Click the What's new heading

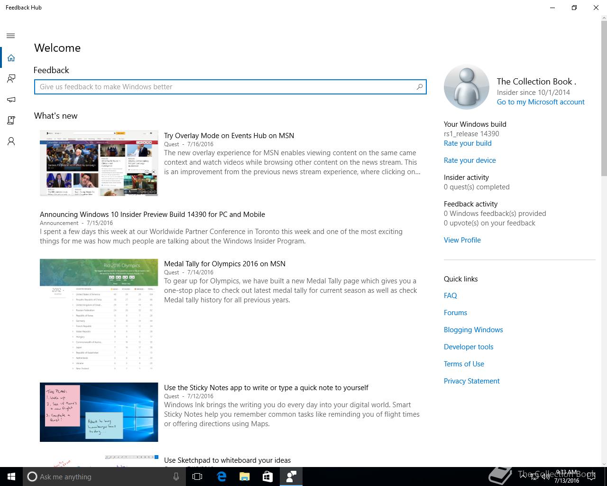(x=55, y=116)
